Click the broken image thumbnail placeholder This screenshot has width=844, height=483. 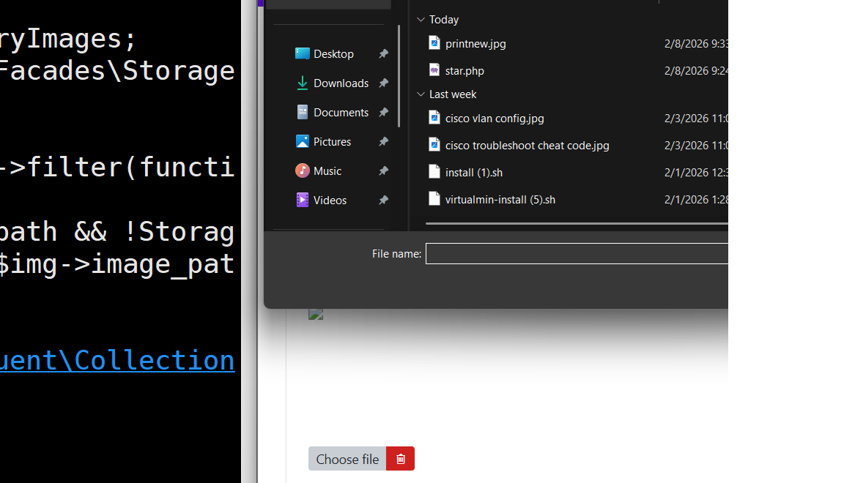(316, 314)
